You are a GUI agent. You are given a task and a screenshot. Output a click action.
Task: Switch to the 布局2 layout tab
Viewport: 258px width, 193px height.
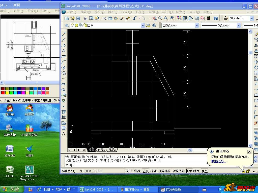(x=112, y=150)
